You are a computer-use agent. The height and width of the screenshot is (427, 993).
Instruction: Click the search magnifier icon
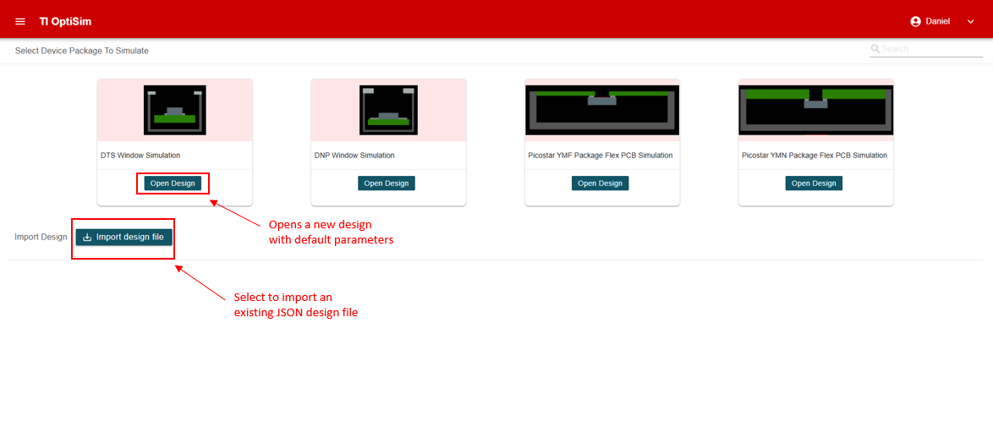[875, 49]
